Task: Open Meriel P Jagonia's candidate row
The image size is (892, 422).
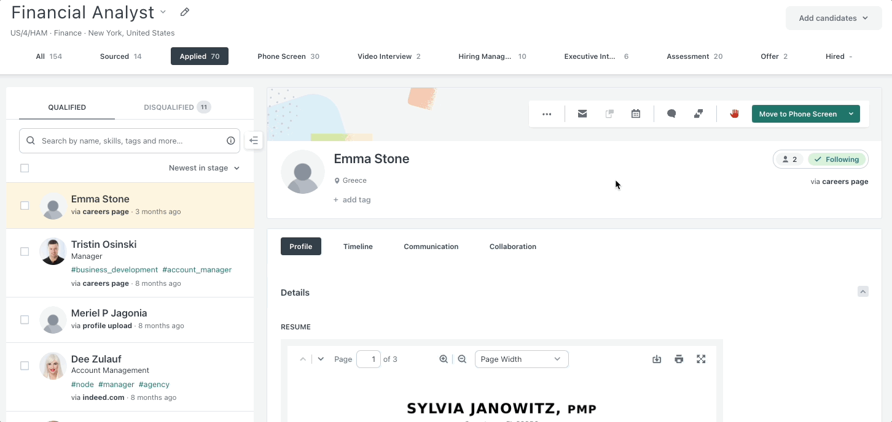Action: pos(130,320)
